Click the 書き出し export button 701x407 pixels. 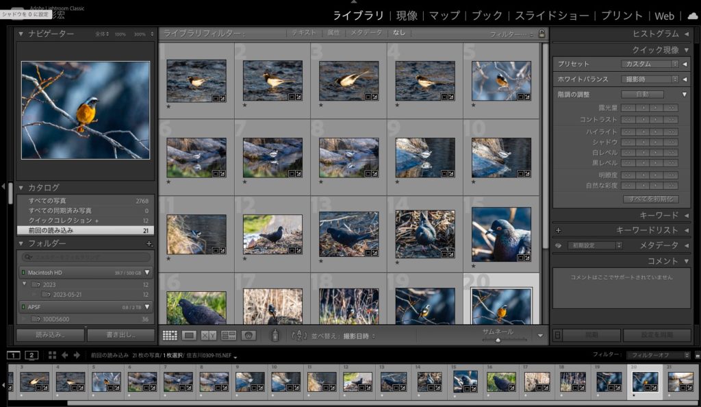120,335
